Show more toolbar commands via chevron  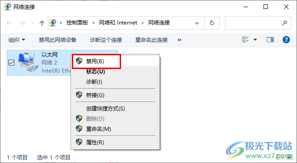pyautogui.click(x=180, y=40)
